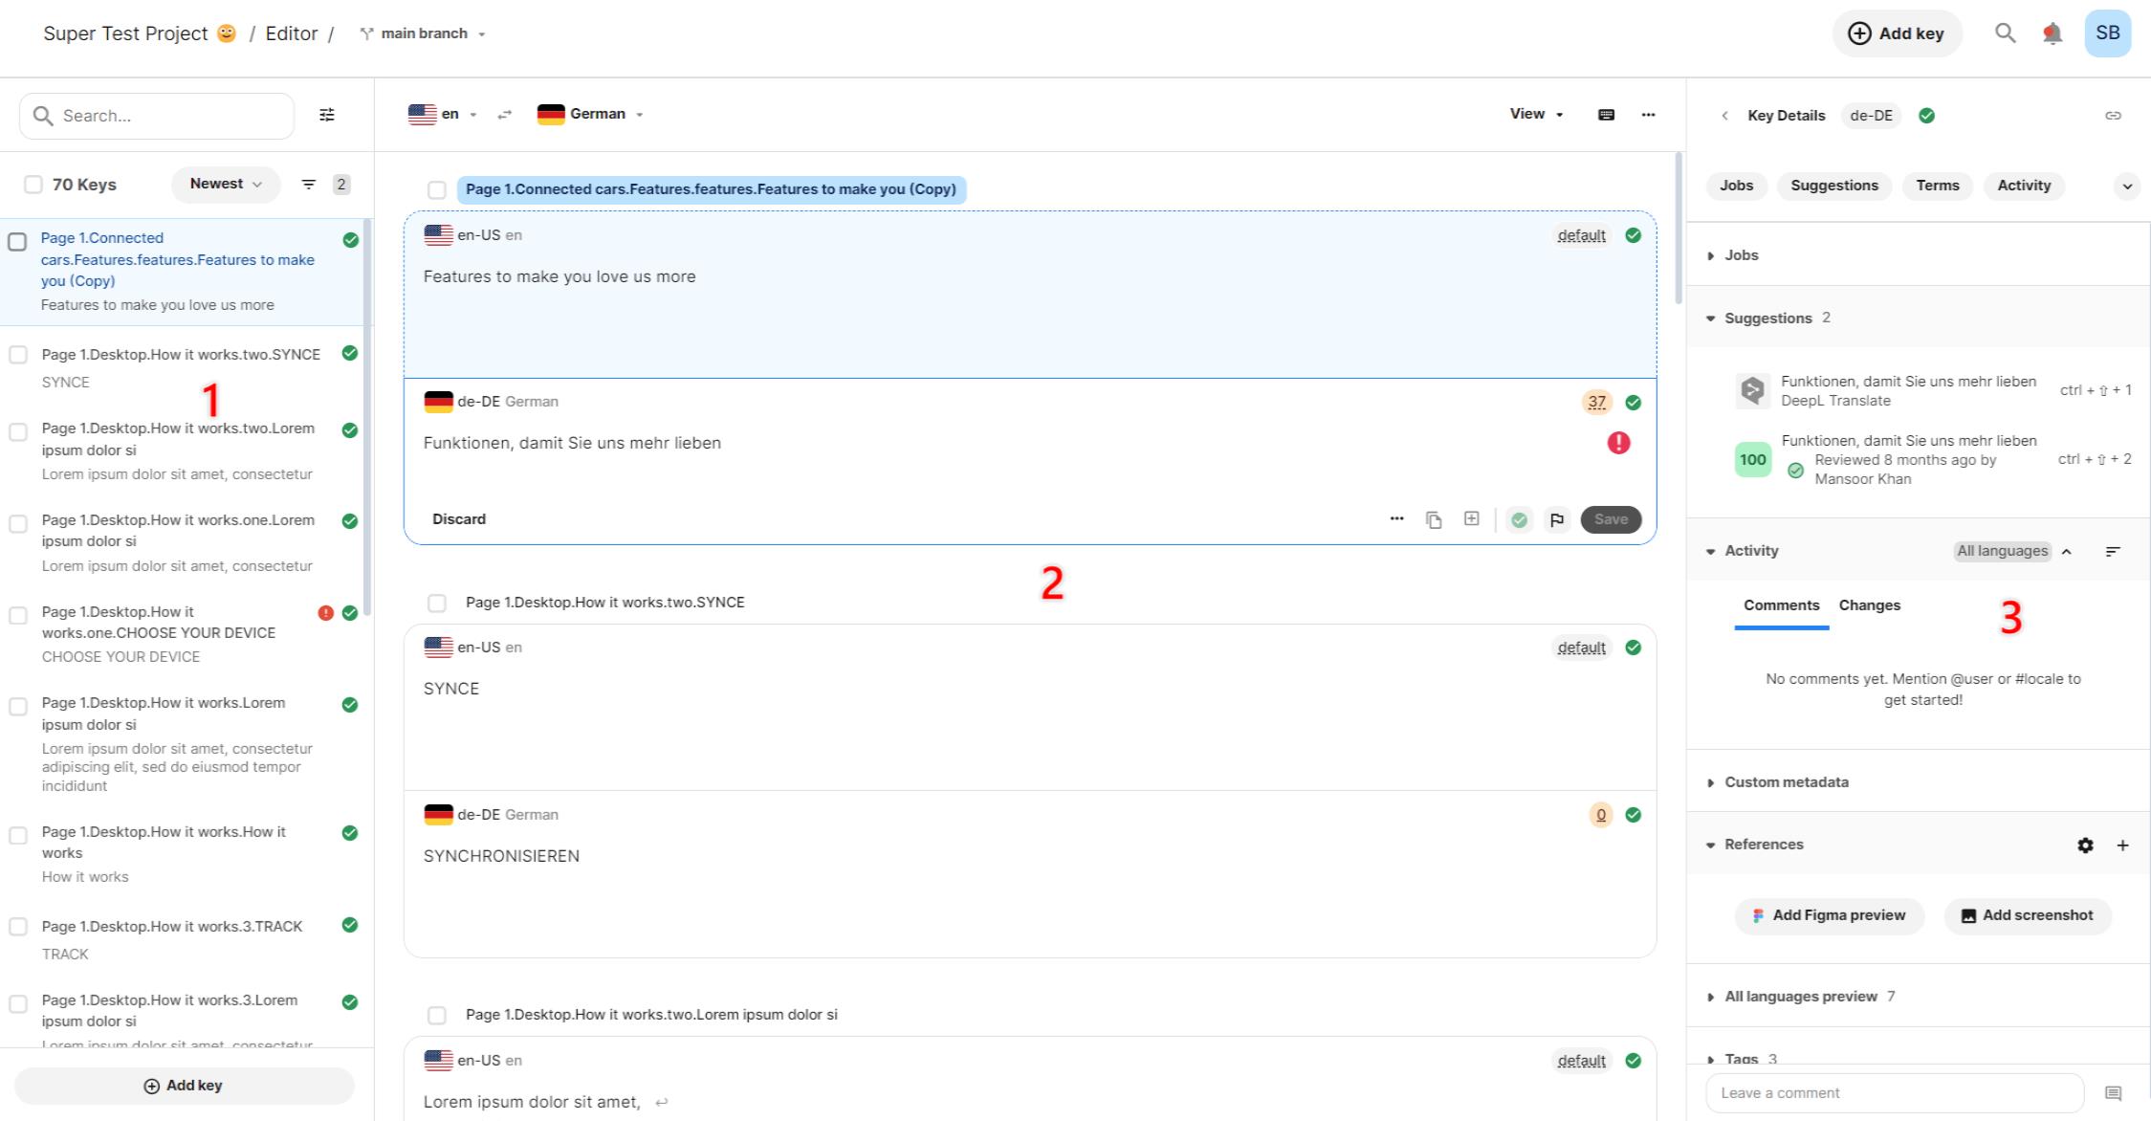This screenshot has height=1121, width=2151.
Task: Open notifications bell icon
Action: click(2052, 33)
